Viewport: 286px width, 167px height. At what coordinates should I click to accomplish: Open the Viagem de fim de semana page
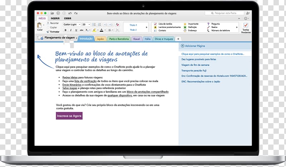tap(195, 65)
